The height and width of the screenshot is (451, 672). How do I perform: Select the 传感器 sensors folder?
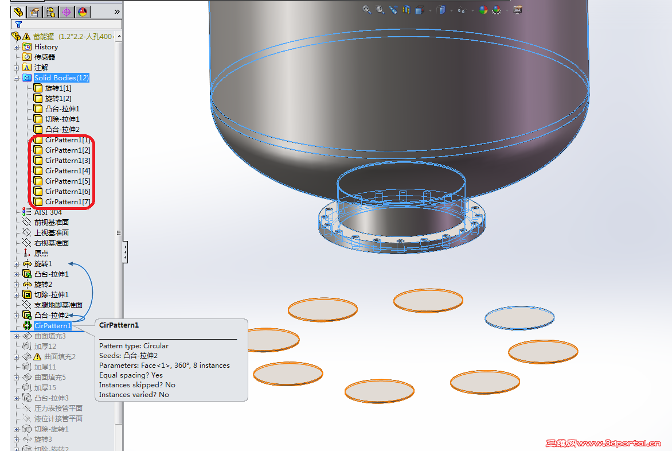[45, 57]
